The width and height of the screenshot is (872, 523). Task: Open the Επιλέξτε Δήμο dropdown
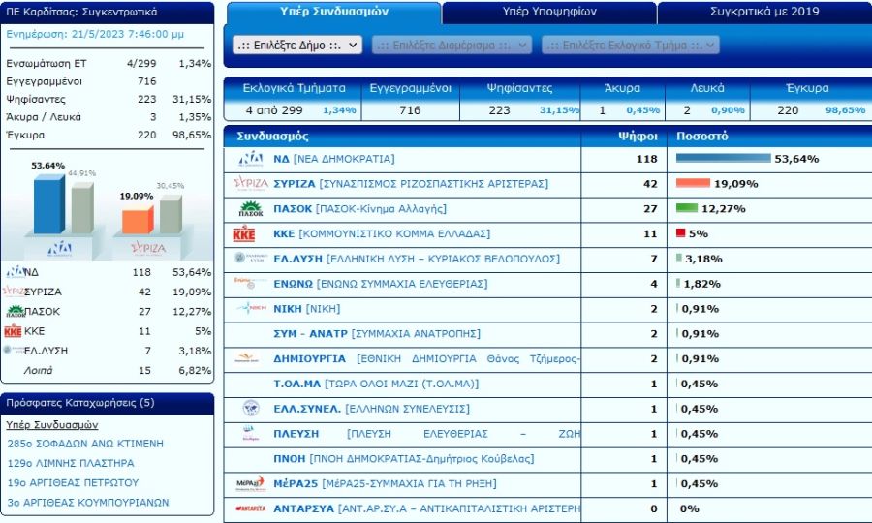(297, 45)
